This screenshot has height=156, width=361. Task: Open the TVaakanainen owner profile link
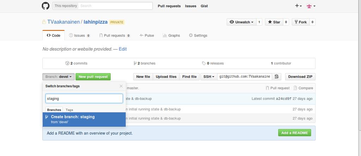(63, 22)
